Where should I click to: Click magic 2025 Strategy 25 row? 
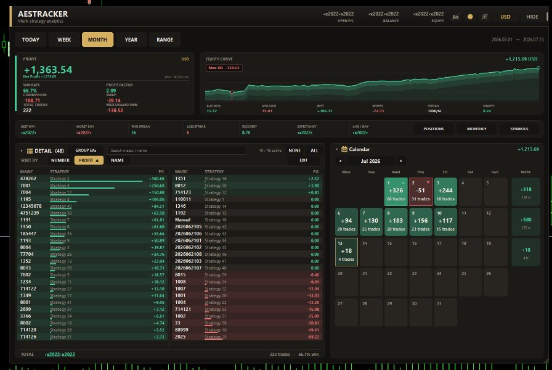click(247, 337)
